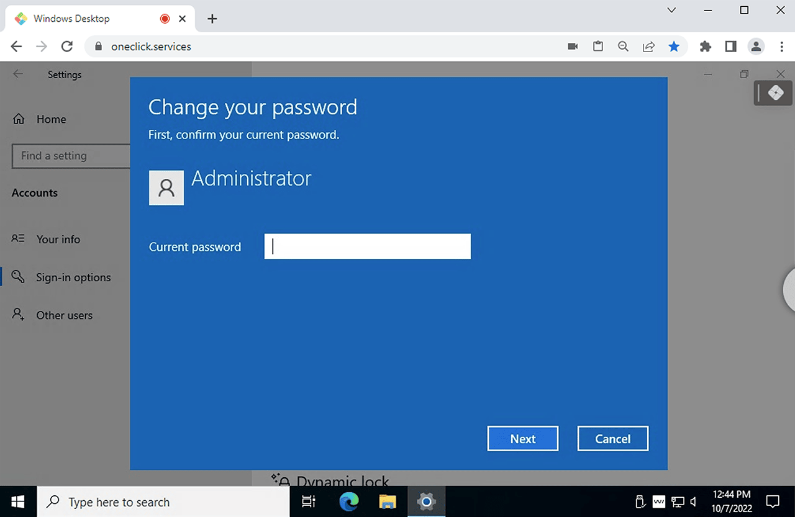This screenshot has height=517, width=795.
Task: Click the Next button in password dialog
Action: click(522, 439)
